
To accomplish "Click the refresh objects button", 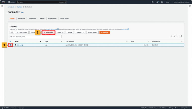I will tap(12, 32).
